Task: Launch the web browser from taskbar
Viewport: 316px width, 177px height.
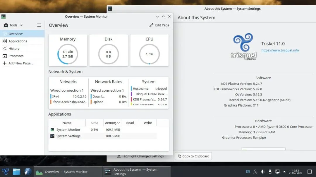Action: click(x=28, y=171)
